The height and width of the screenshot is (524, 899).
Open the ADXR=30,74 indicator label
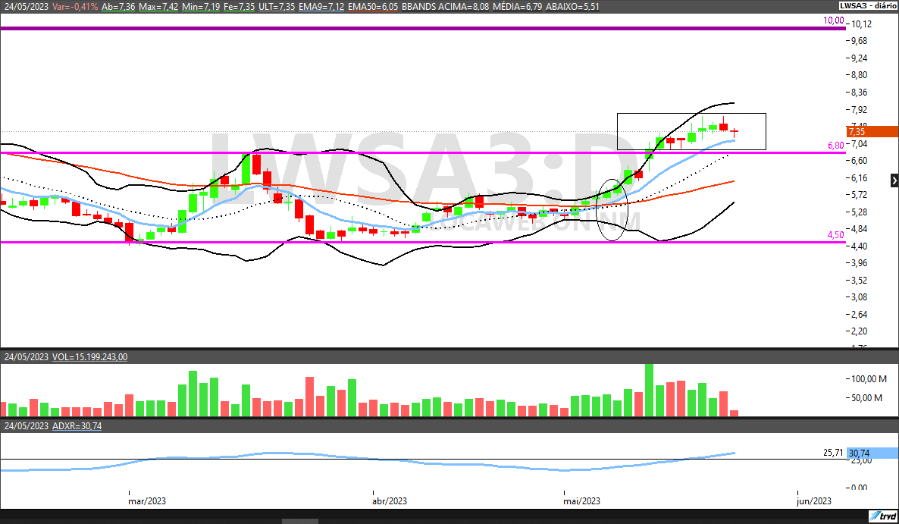[x=77, y=426]
